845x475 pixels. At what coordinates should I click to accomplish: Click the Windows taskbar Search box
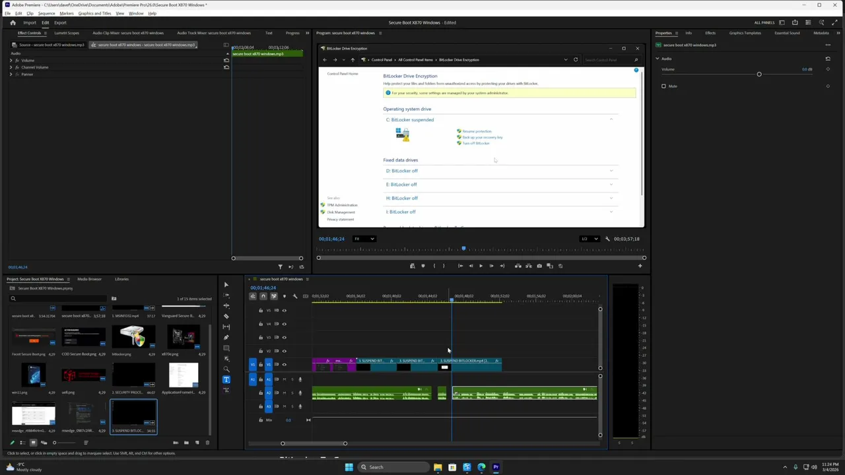pyautogui.click(x=393, y=467)
